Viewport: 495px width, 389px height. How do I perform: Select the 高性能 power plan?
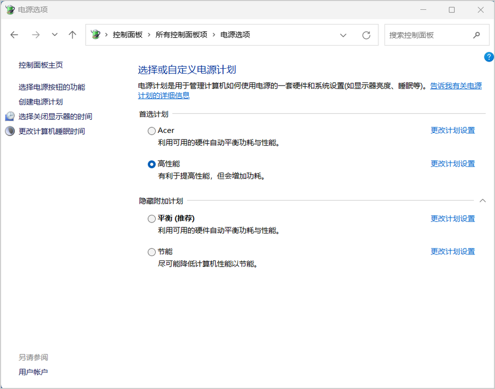pos(152,164)
